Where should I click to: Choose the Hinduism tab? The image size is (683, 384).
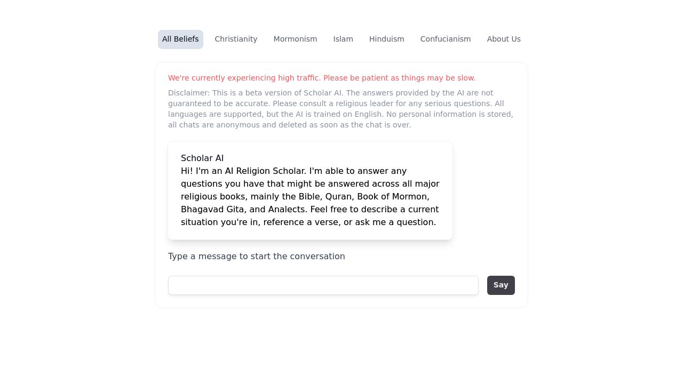tap(387, 39)
